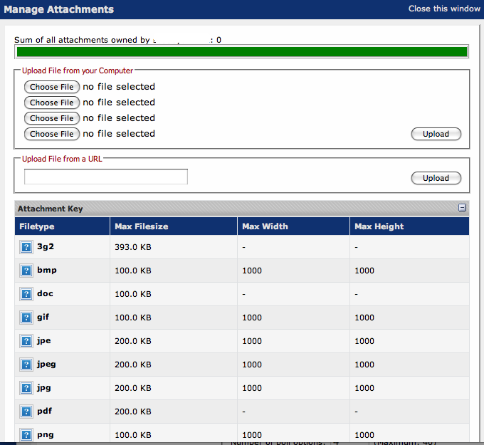Click the bmp filetype label

pyautogui.click(x=47, y=271)
